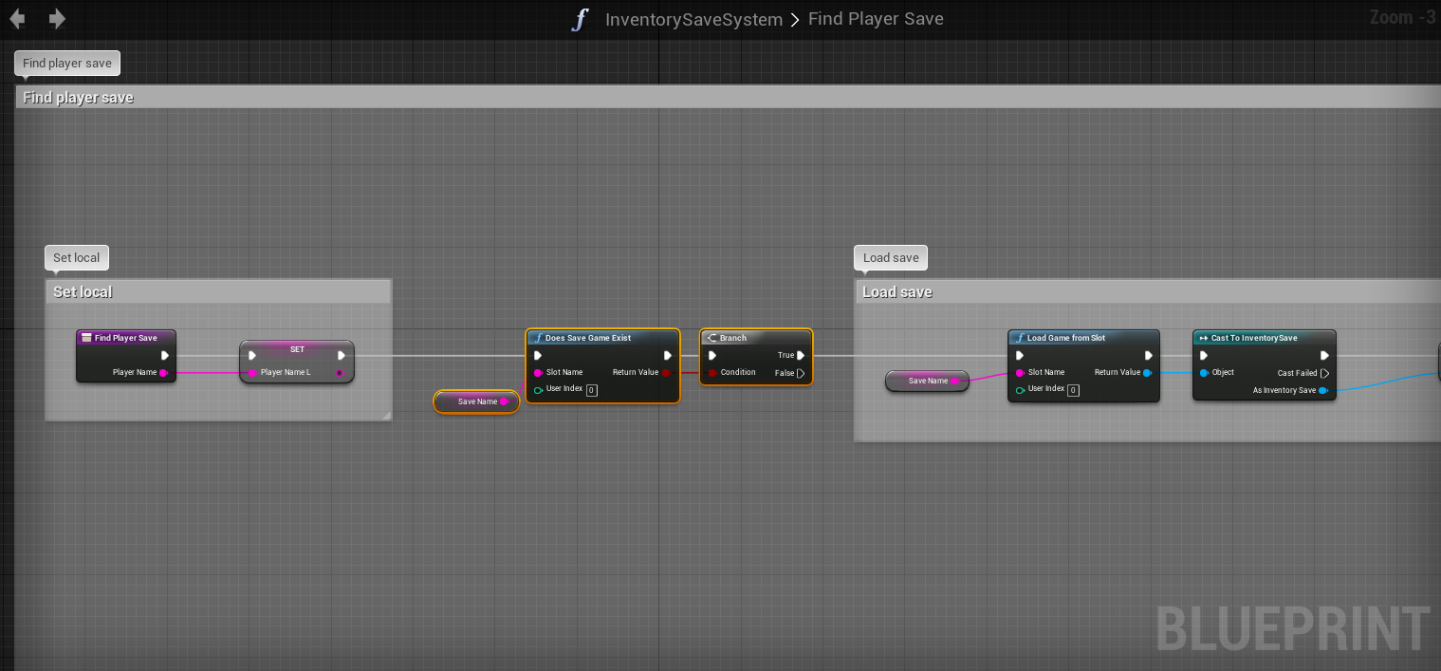Image resolution: width=1441 pixels, height=671 pixels.
Task: Grab Set local comment box corner handle
Action: pyautogui.click(x=386, y=416)
